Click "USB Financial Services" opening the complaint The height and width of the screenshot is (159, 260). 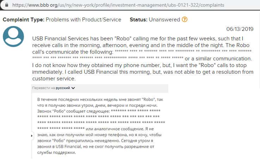coord(59,38)
